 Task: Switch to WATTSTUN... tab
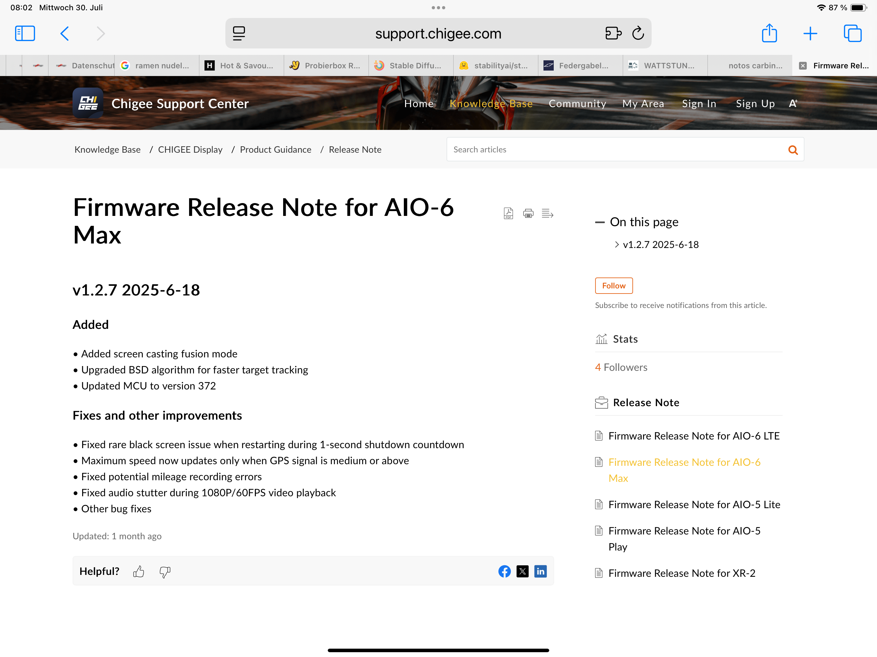666,66
